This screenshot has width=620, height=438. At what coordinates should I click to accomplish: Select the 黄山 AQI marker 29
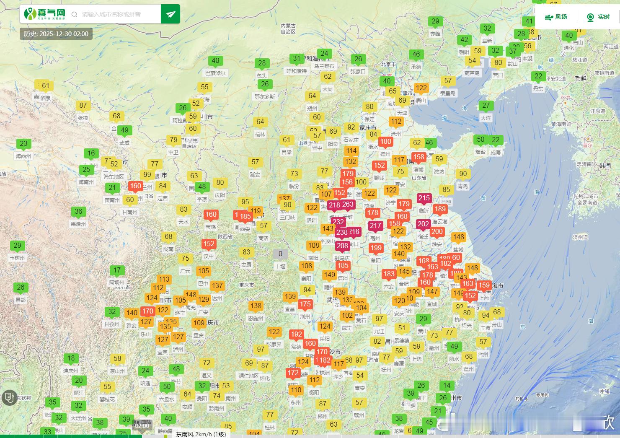[423, 319]
